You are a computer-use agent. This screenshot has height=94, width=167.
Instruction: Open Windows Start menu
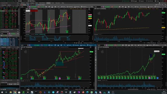[x=2, y=92]
